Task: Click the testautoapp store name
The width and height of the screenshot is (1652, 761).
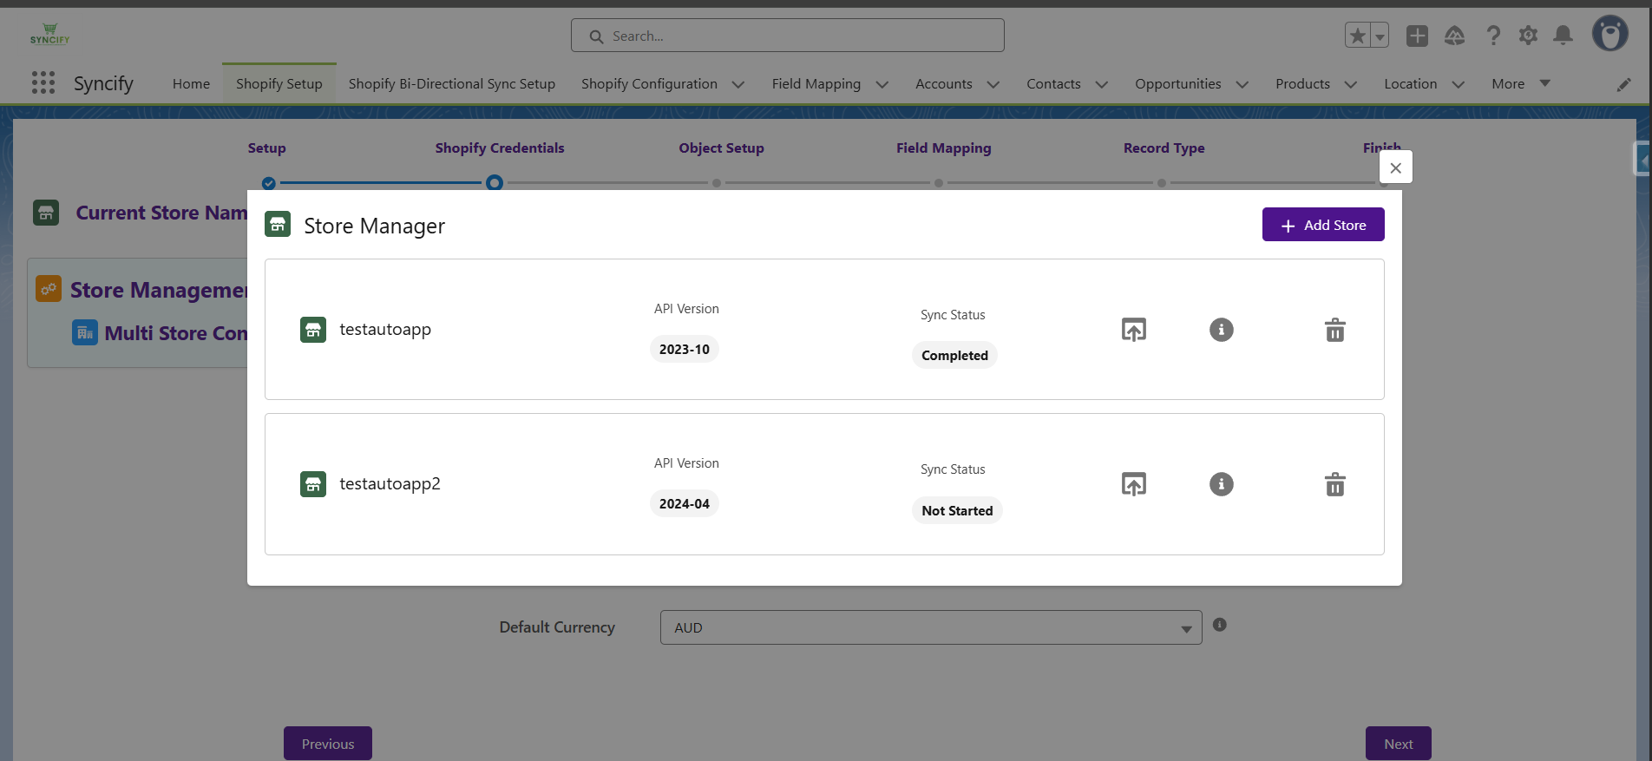Action: click(385, 330)
